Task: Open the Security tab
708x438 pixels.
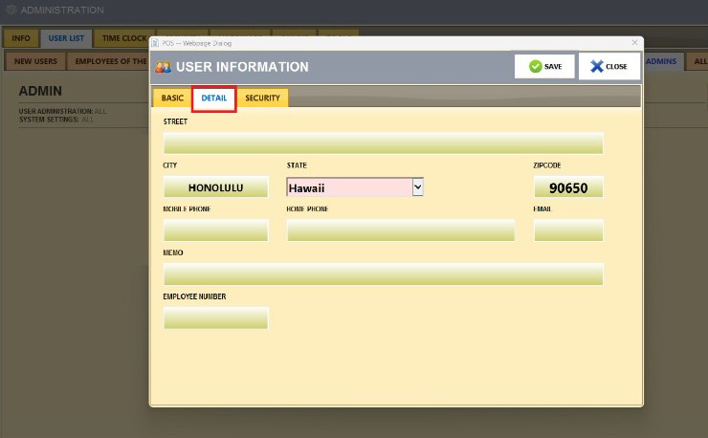Action: pos(262,98)
